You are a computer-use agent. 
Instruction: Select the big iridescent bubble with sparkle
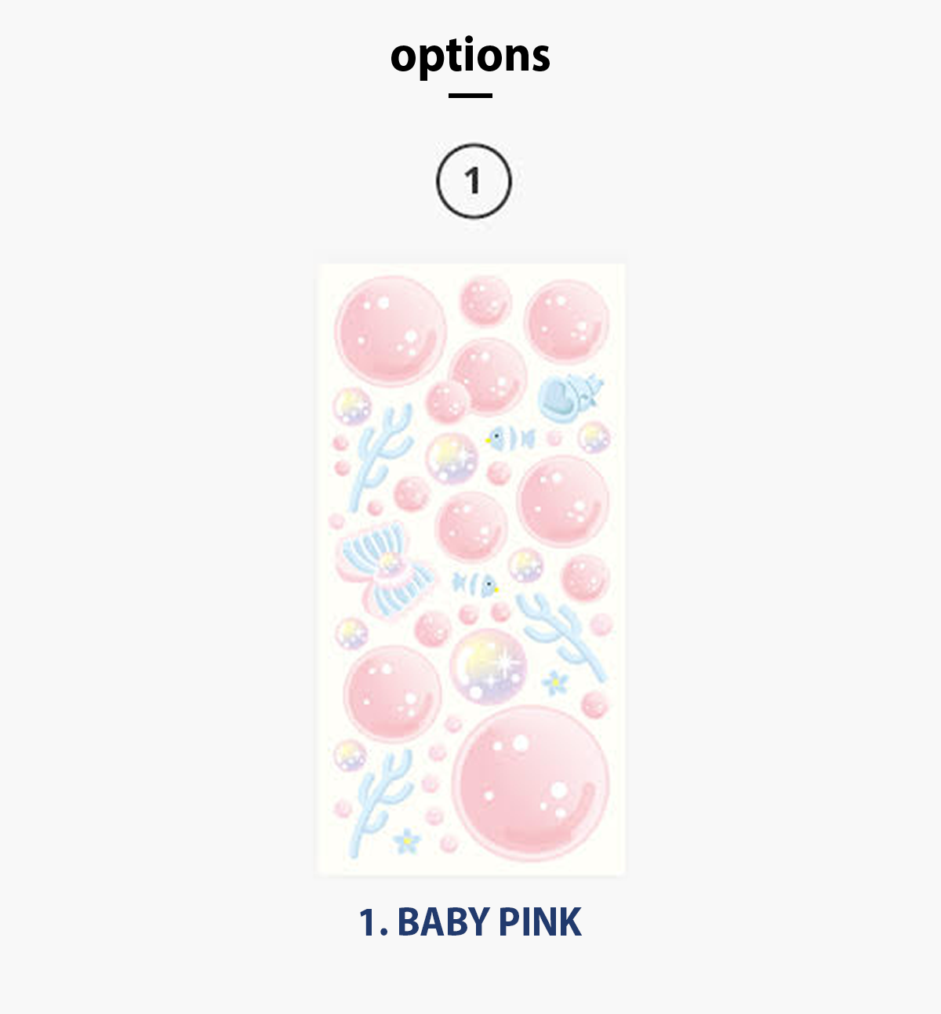pyautogui.click(x=488, y=667)
